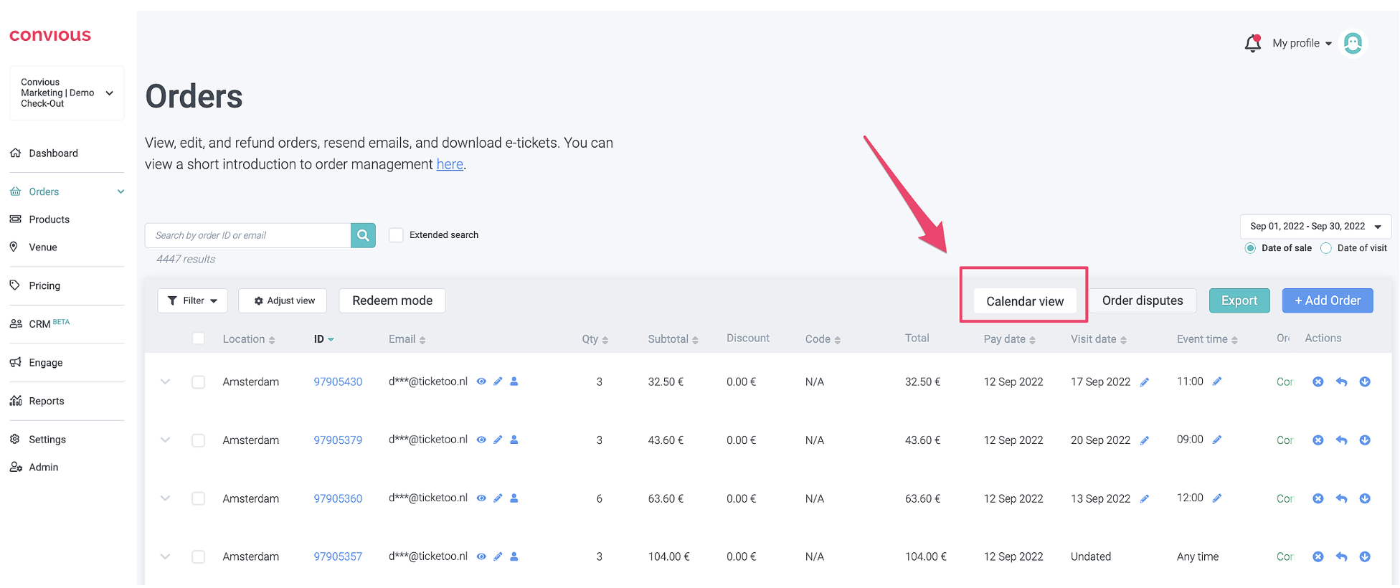Select the Date of visit radio option
1400x588 pixels.
1326,248
